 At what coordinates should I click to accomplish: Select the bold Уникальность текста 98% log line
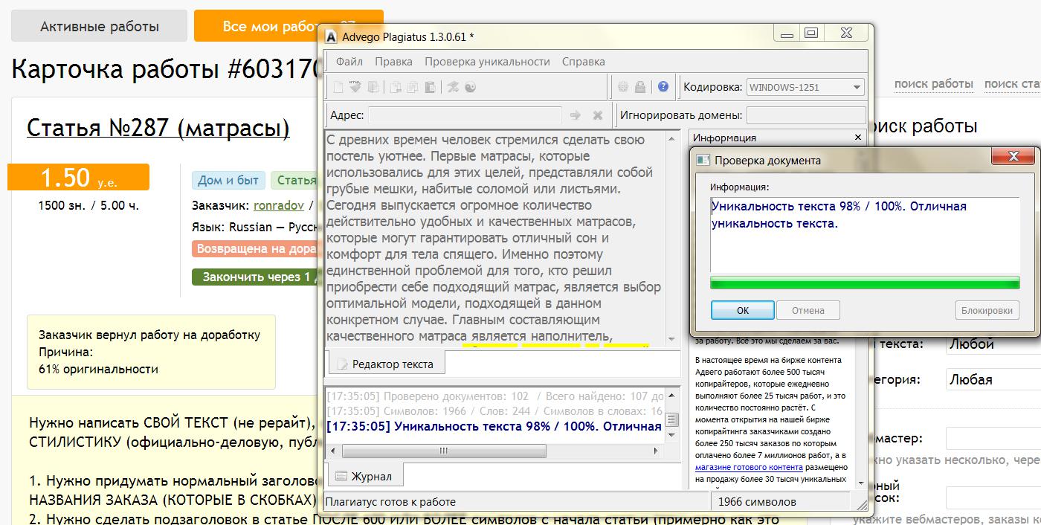pos(494,426)
